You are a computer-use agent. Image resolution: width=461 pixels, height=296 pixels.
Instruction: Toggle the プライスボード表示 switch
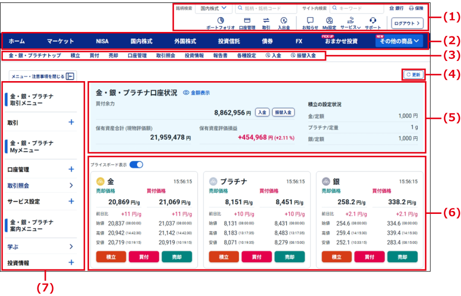[x=136, y=164]
